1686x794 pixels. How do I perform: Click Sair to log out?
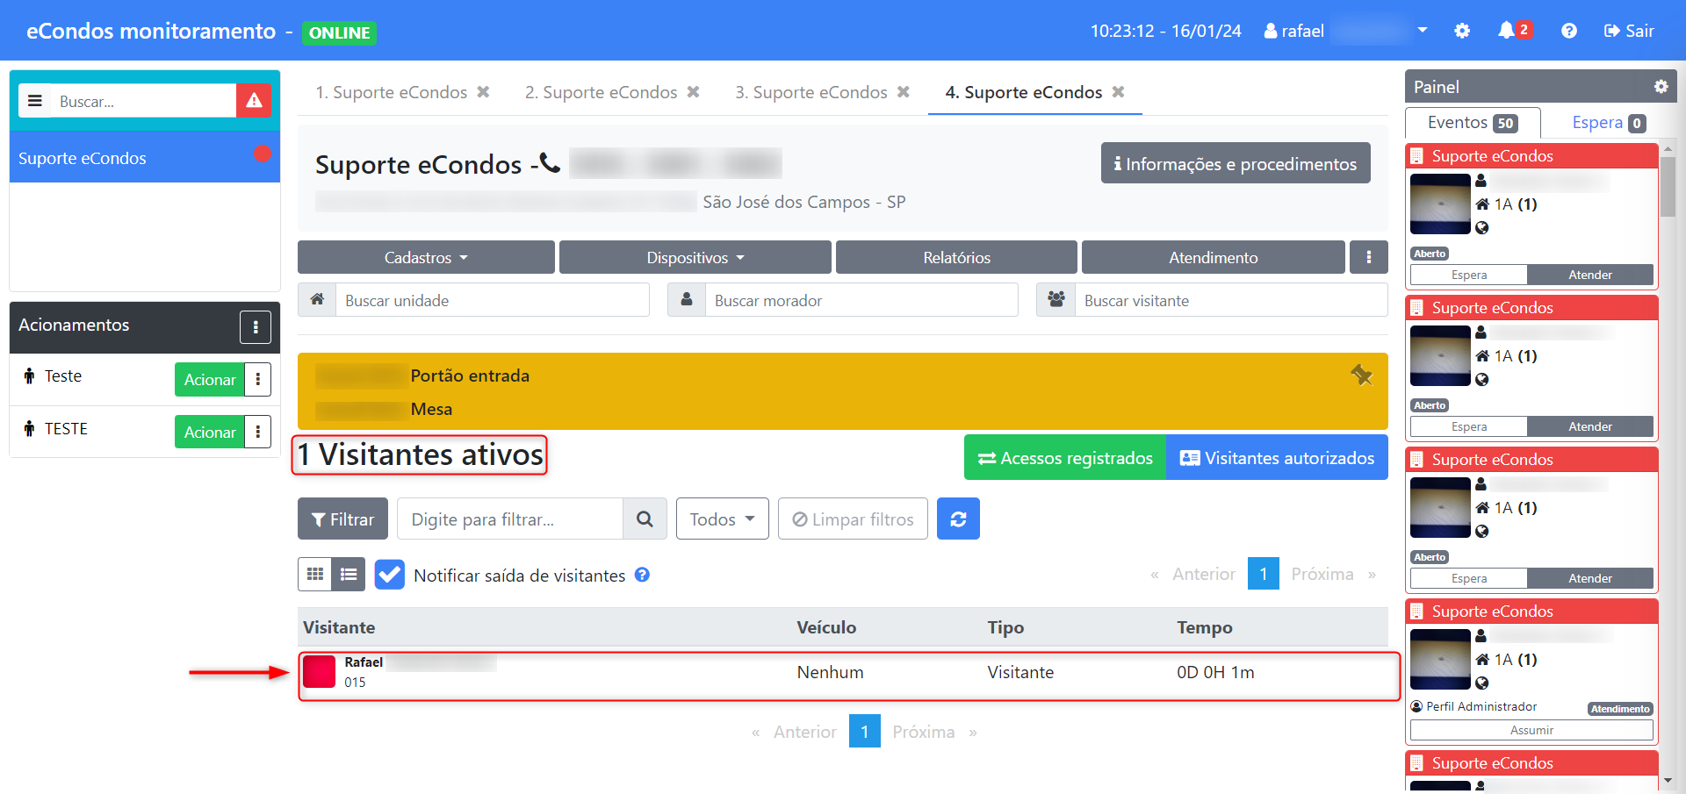[x=1629, y=31]
